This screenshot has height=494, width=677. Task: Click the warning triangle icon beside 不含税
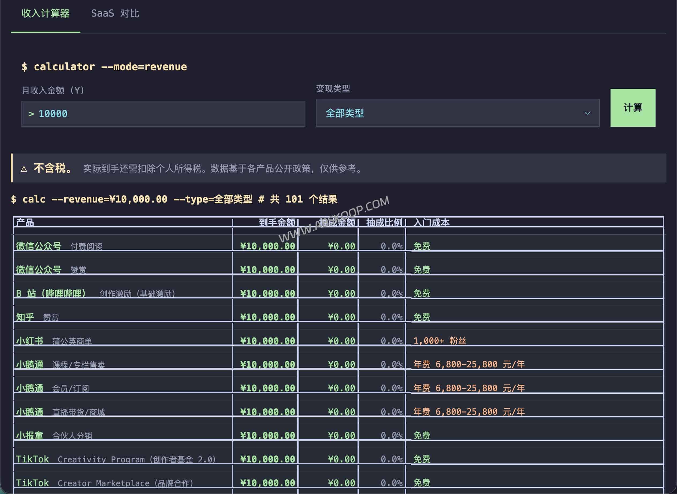coord(24,169)
